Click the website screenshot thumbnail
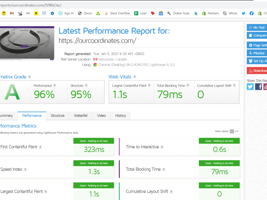The image size is (267, 200). [27, 43]
